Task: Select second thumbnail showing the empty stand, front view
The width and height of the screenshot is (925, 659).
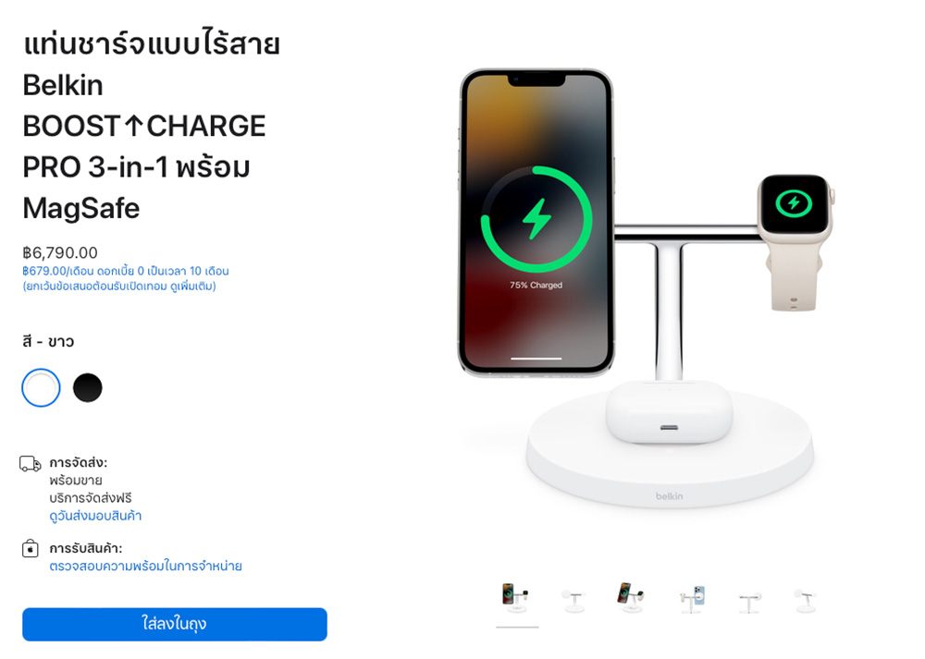Action: 574,600
